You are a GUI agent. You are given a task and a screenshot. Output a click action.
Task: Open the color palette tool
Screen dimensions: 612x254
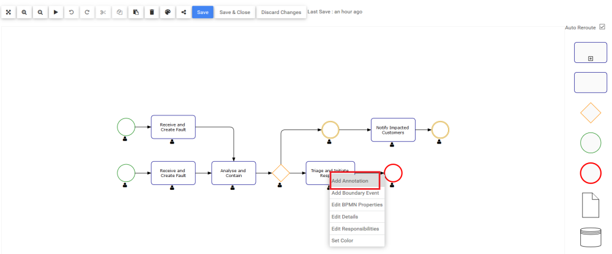tap(168, 12)
